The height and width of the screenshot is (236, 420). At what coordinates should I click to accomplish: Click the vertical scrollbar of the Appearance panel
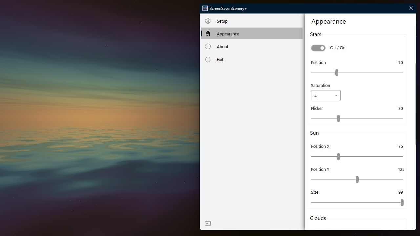point(415,104)
